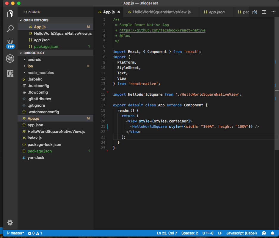This screenshot has width=279, height=238.
Task: Click the feedback smiley in the status bar
Action: [264, 233]
